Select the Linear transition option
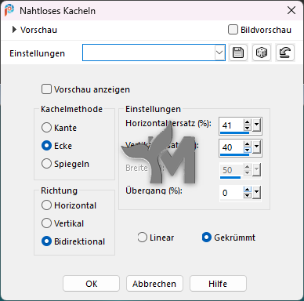The height and width of the screenshot is (301, 304). click(143, 238)
